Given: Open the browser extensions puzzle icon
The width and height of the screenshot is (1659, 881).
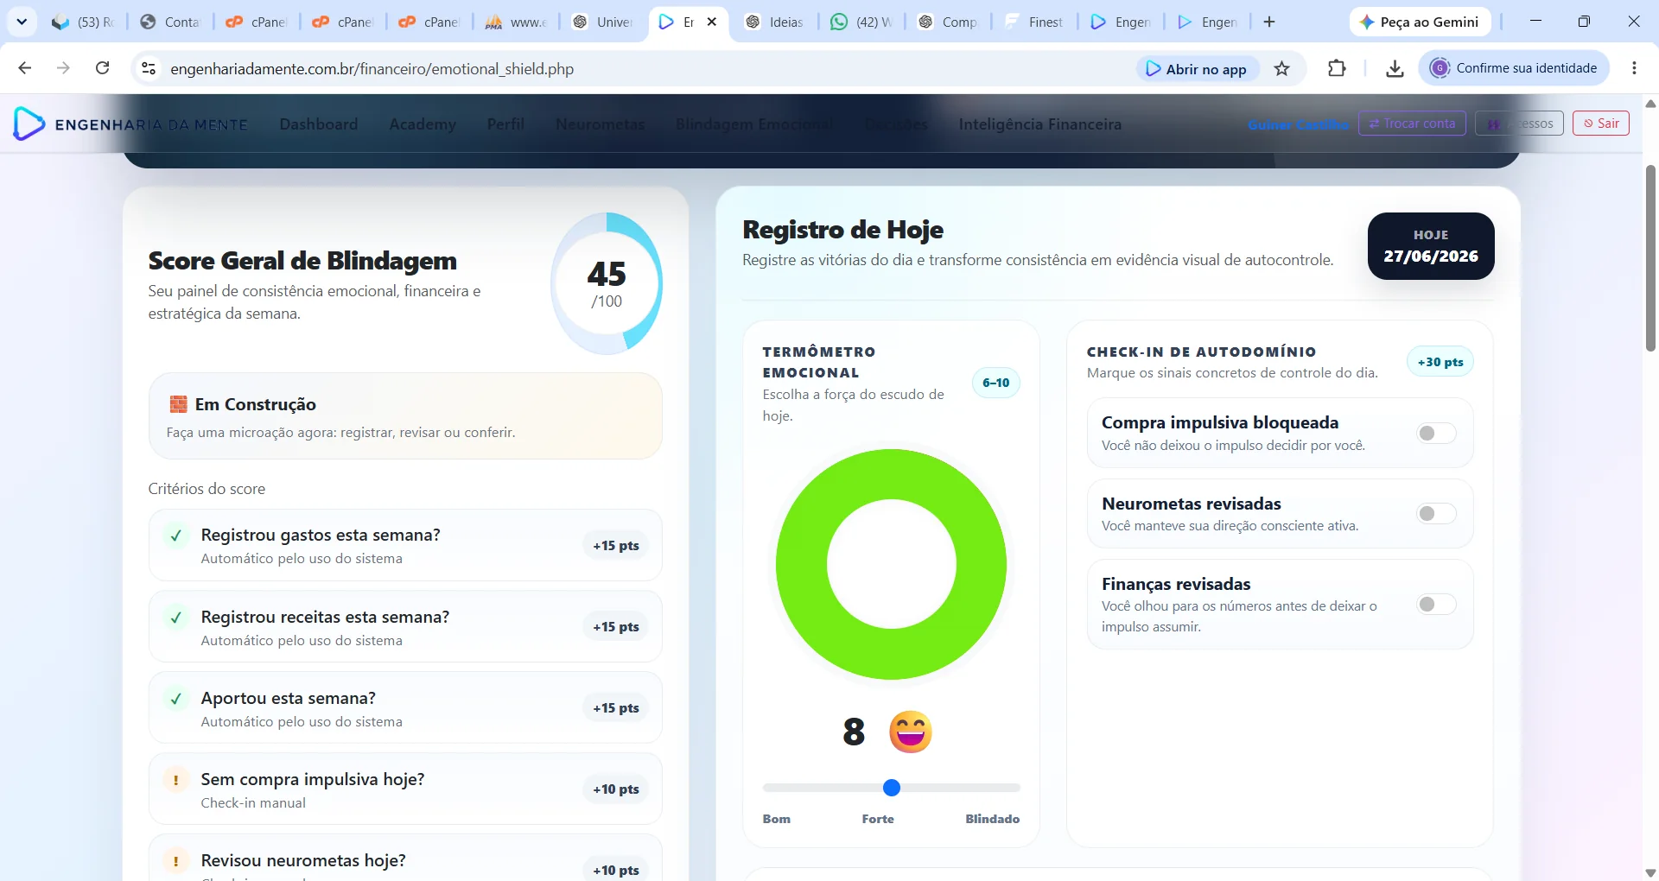Looking at the screenshot, I should pos(1337,68).
